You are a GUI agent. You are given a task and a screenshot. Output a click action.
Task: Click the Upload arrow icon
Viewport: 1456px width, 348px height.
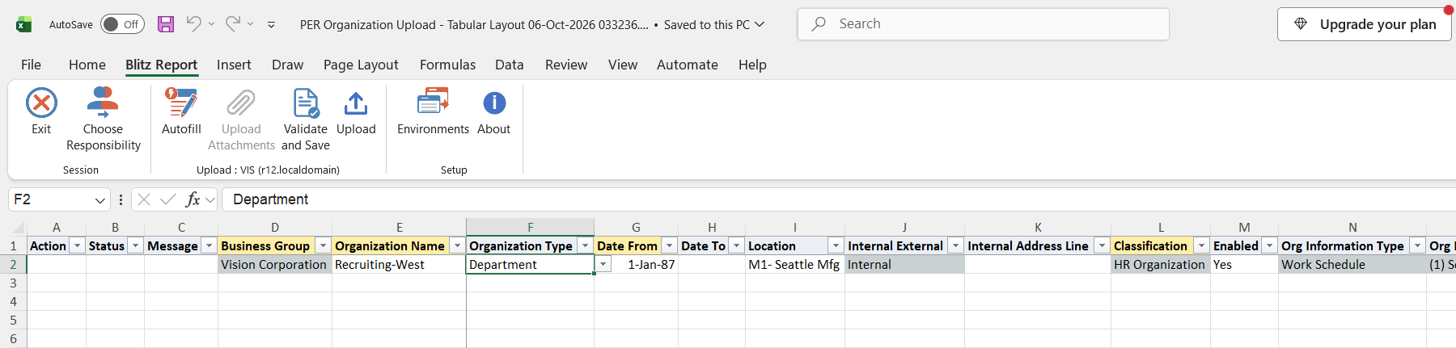pyautogui.click(x=356, y=103)
